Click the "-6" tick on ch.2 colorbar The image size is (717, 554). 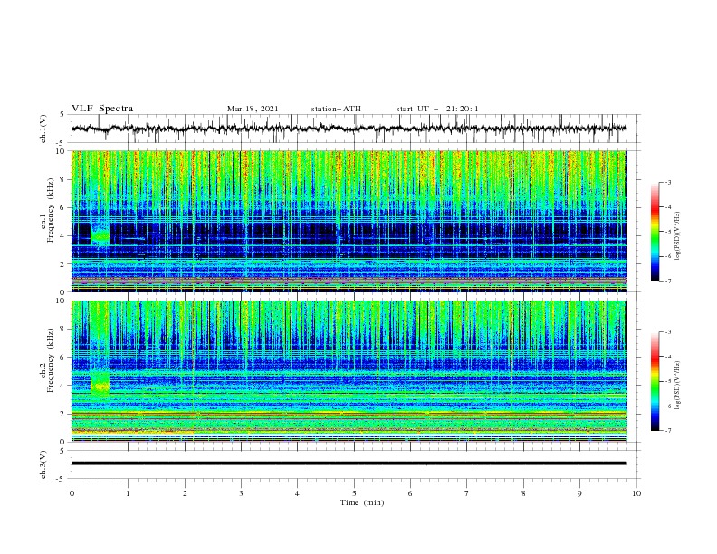pos(668,406)
